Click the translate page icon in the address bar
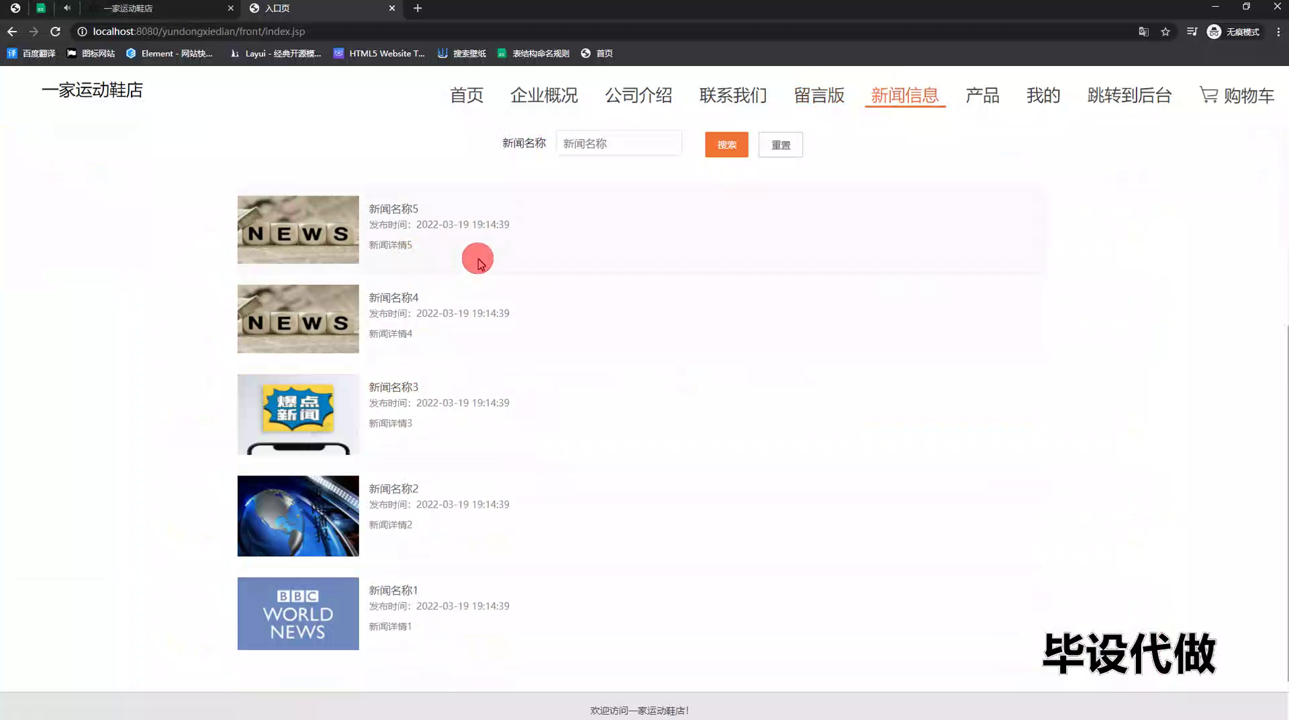The width and height of the screenshot is (1289, 720). pyautogui.click(x=1143, y=32)
